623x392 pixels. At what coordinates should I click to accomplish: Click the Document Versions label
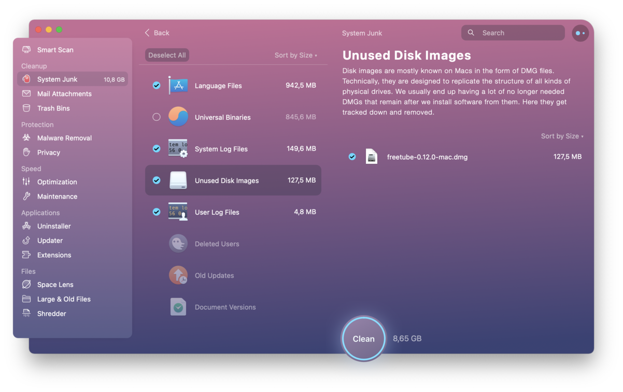[225, 307]
